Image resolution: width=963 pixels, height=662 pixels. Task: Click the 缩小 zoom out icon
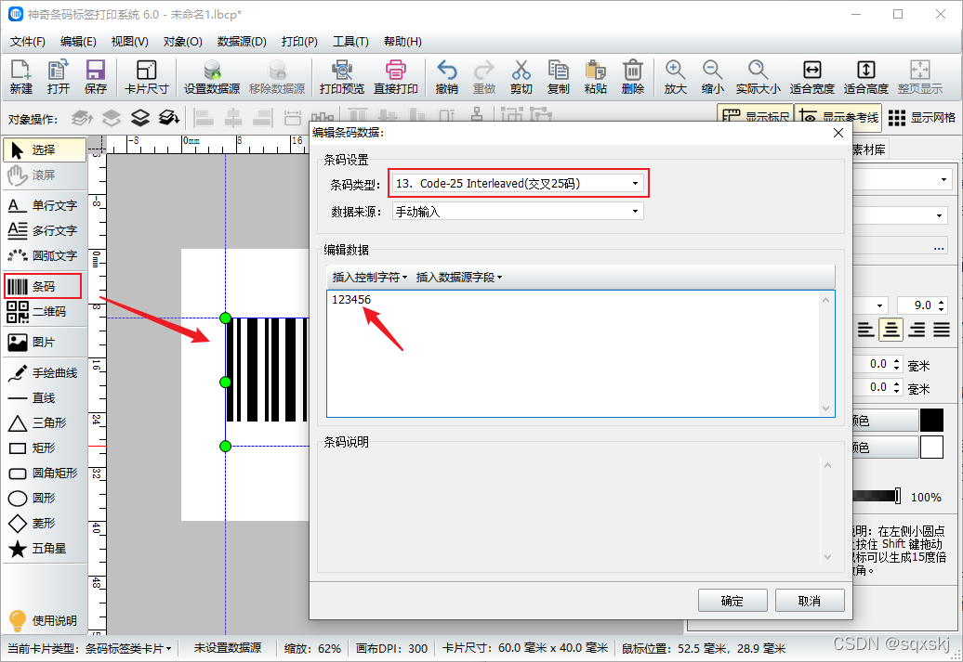[x=712, y=77]
